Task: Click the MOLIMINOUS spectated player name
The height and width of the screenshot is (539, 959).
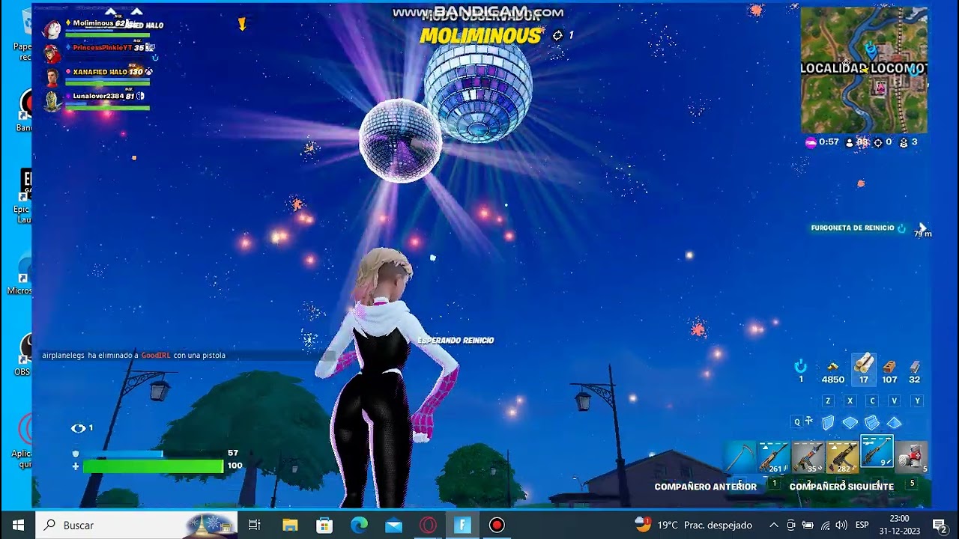Action: (x=480, y=35)
